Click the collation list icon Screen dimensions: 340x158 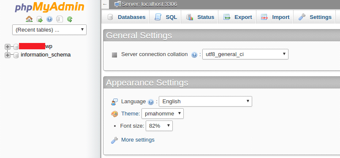pos(114,55)
